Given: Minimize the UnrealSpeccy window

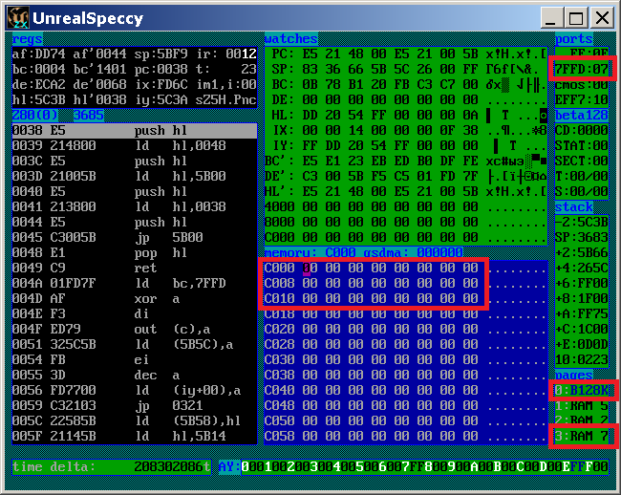Looking at the screenshot, I should coord(551,18).
